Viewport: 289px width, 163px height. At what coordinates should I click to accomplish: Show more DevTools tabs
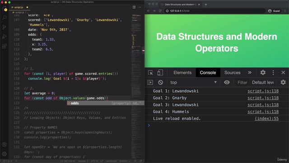(250, 72)
